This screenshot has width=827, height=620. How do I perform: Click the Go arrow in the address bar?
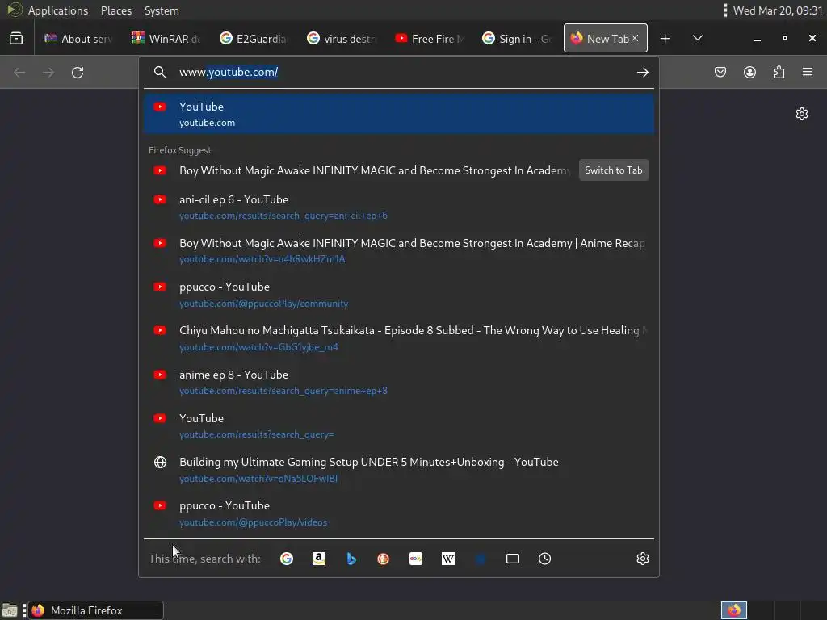coord(642,72)
